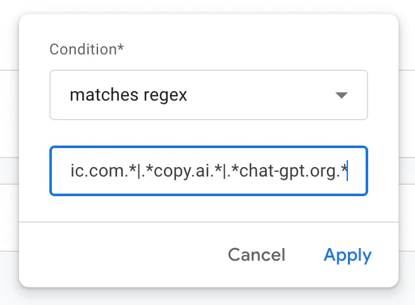This screenshot has width=415, height=305.
Task: Click the Apply button
Action: [347, 256]
